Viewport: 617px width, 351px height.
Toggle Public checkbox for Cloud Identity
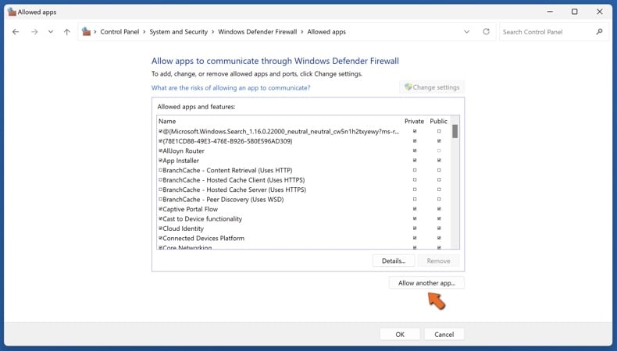[439, 229]
